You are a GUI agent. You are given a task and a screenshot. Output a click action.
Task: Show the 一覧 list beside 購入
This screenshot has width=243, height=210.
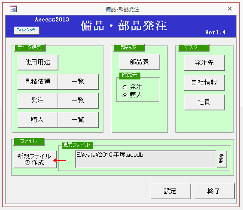pos(78,120)
